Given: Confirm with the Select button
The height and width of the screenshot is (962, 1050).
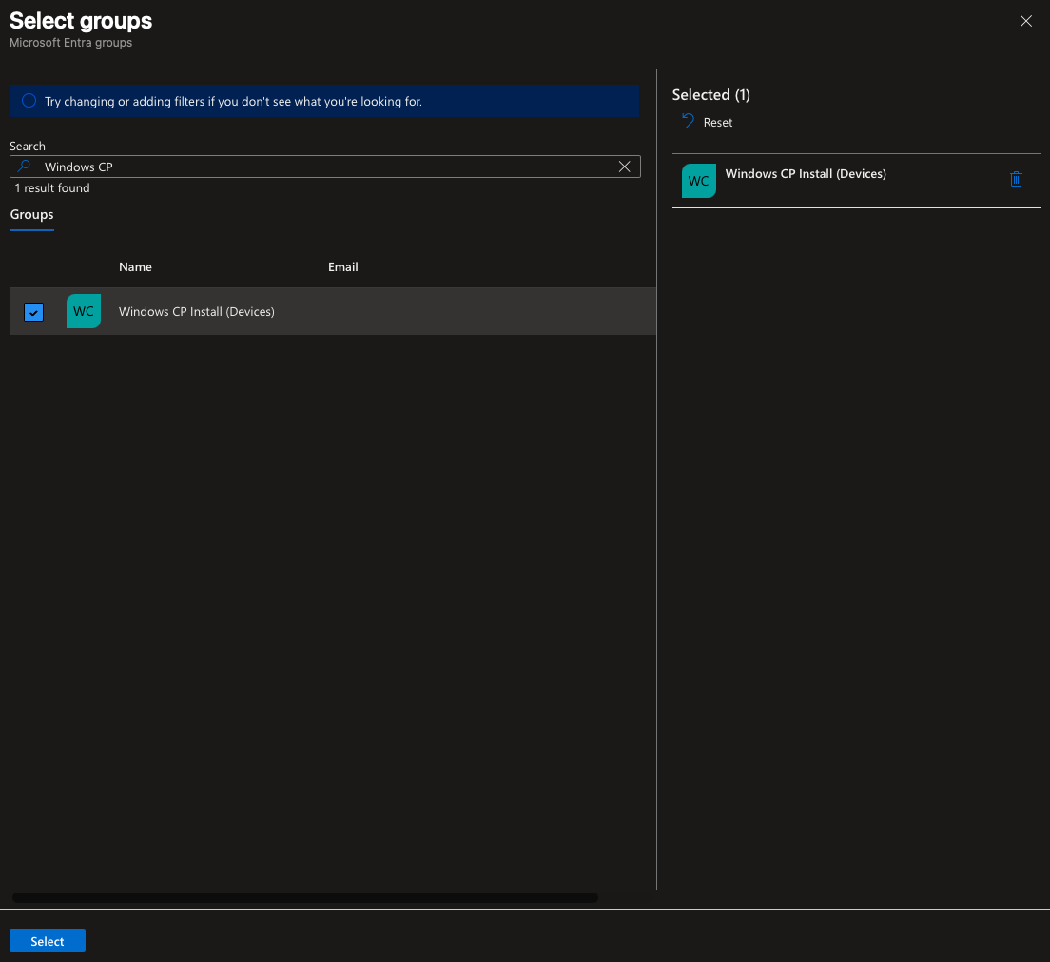Looking at the screenshot, I should [48, 940].
